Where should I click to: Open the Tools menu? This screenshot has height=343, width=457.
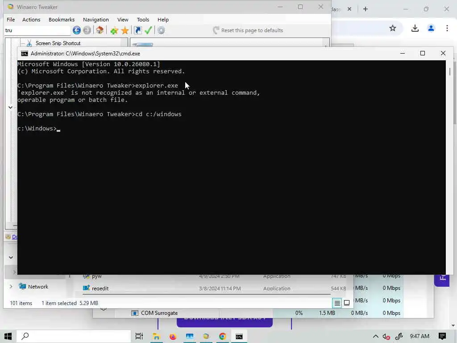coord(143,20)
